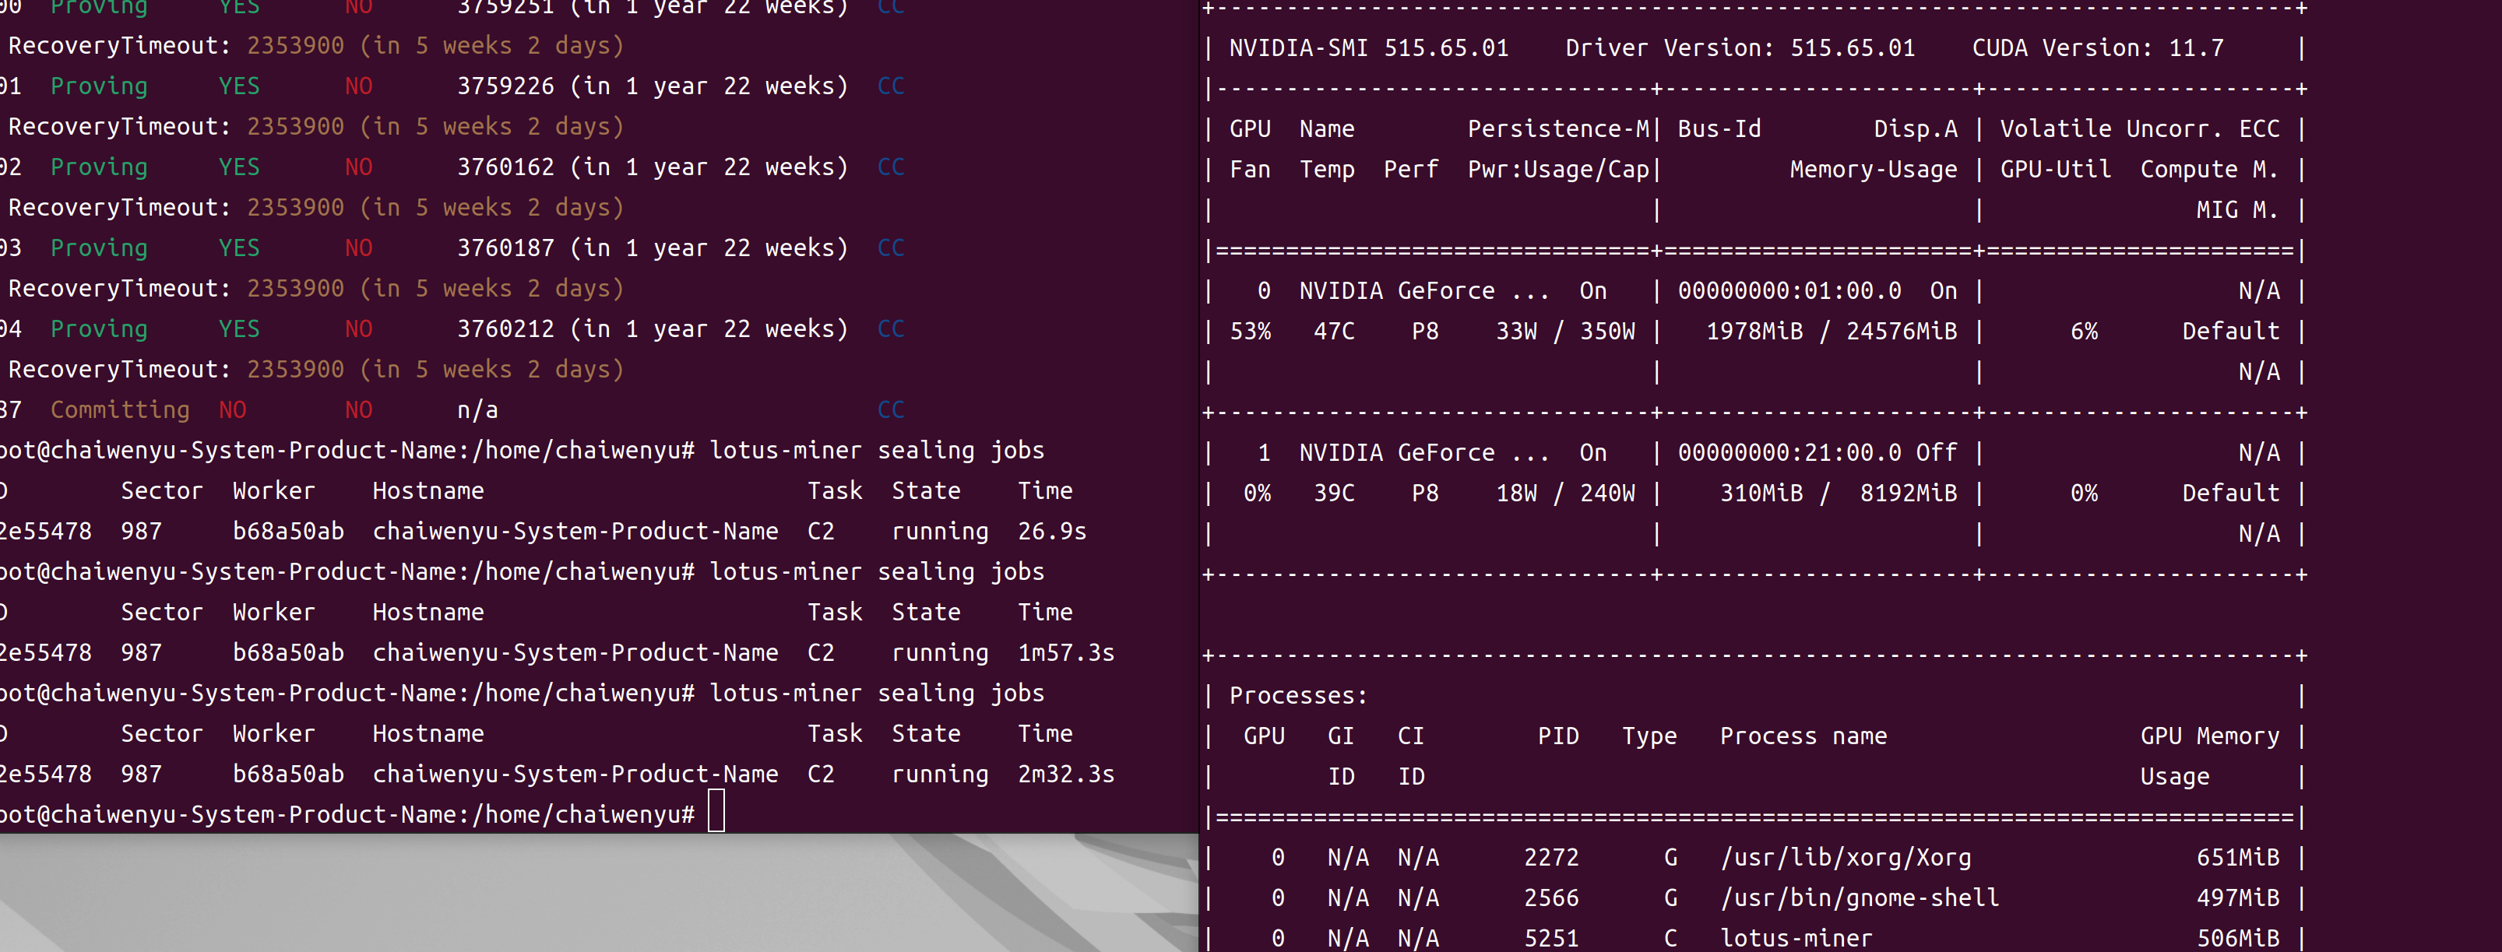
Task: Click "Driver Version: 515.65.01" text
Action: (1740, 47)
